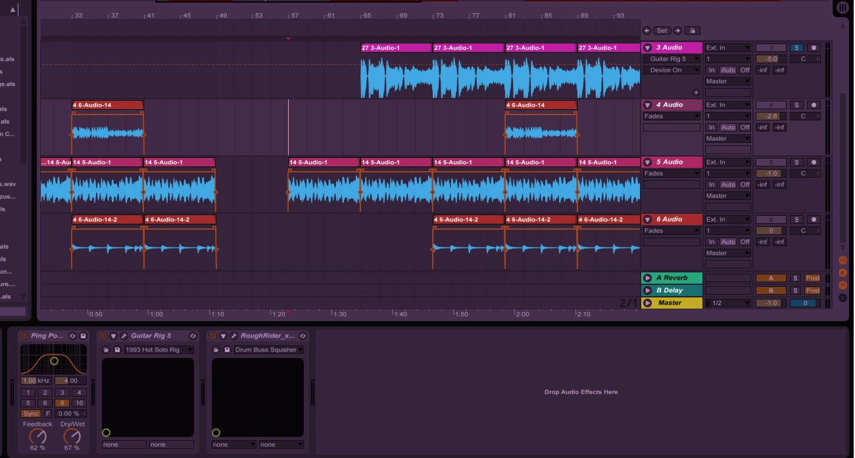The image size is (855, 458).
Task: Click the load preset folder in Guitar Rig 5
Action: 106,350
